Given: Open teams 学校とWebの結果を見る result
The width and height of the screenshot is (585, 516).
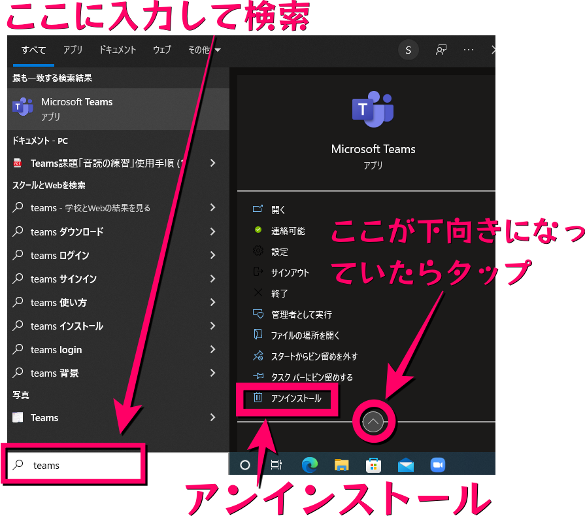Looking at the screenshot, I should pyautogui.click(x=91, y=208).
